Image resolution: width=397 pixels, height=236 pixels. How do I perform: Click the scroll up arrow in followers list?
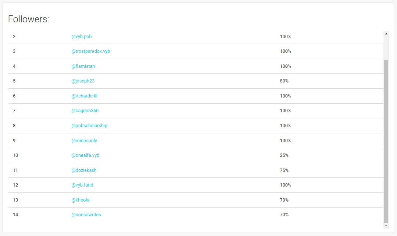tap(386, 34)
